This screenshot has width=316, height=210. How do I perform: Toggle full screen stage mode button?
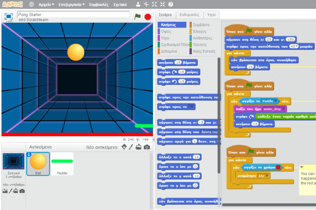[x=8, y=16]
